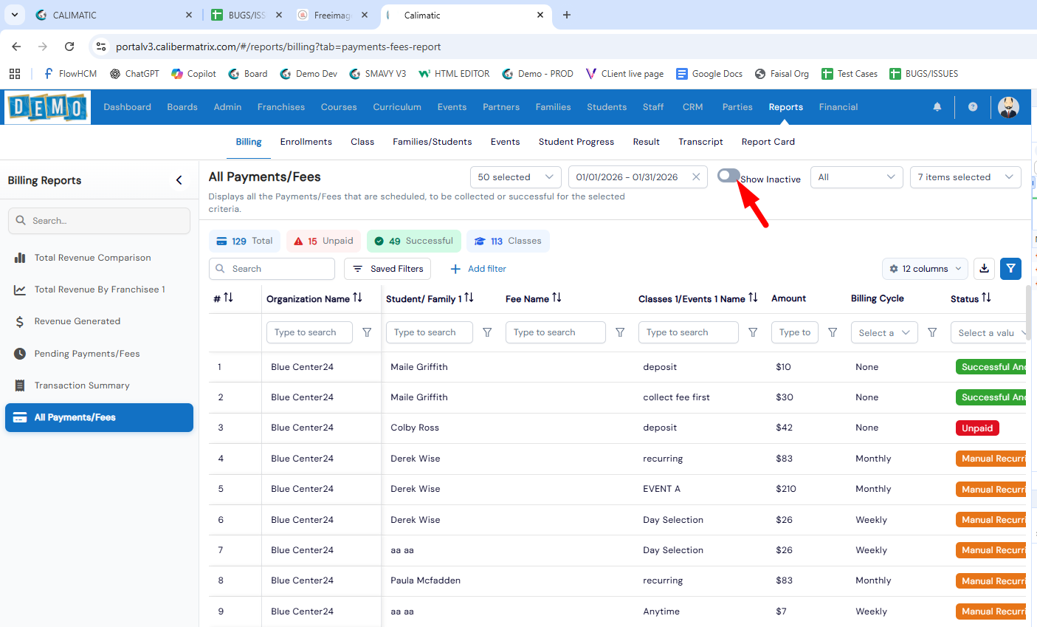Click the notification bell icon
This screenshot has width=1037, height=627.
[x=937, y=107]
